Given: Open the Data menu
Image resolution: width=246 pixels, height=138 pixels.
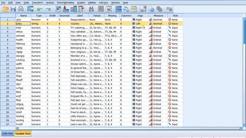Looking at the screenshot, I should coord(26,3).
